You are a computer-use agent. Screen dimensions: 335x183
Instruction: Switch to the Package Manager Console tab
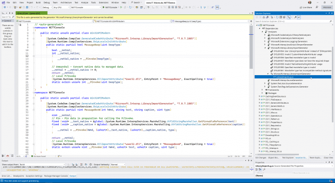pos(56,176)
